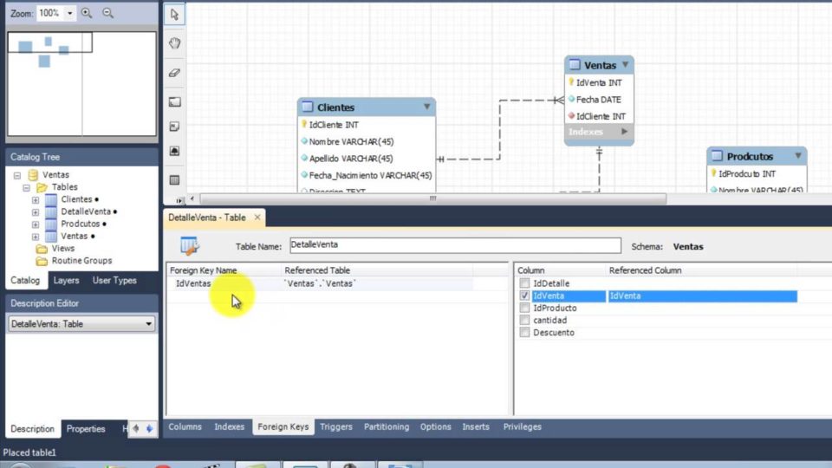
Task: Switch to the Triggers tab
Action: pyautogui.click(x=335, y=427)
